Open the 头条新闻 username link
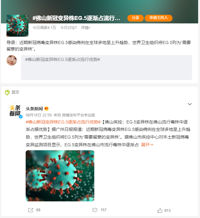This screenshot has height=218, width=200. [34, 109]
